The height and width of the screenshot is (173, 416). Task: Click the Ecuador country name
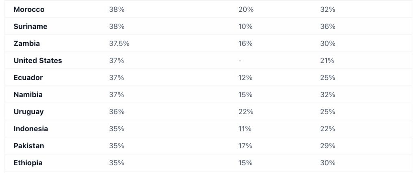[28, 77]
